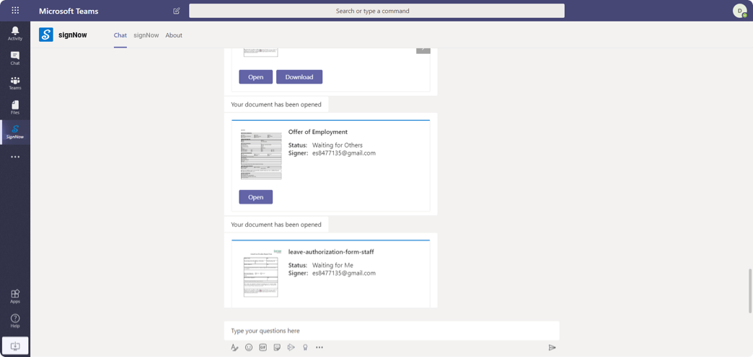Click the Waiting for Others status text

tap(338, 145)
